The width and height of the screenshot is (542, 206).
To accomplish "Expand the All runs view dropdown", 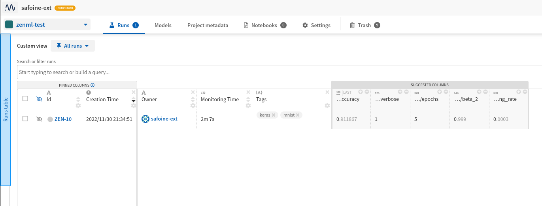I will (x=73, y=46).
